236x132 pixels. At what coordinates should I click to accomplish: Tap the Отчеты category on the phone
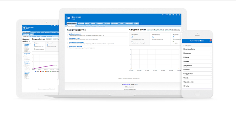point(197,86)
